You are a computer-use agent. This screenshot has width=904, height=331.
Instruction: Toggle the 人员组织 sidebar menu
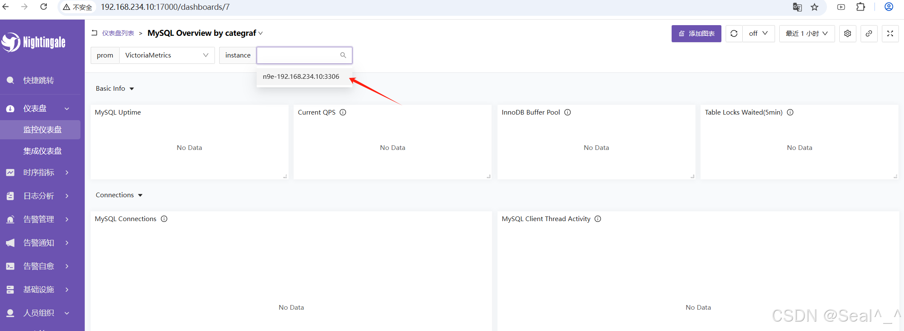coord(40,313)
